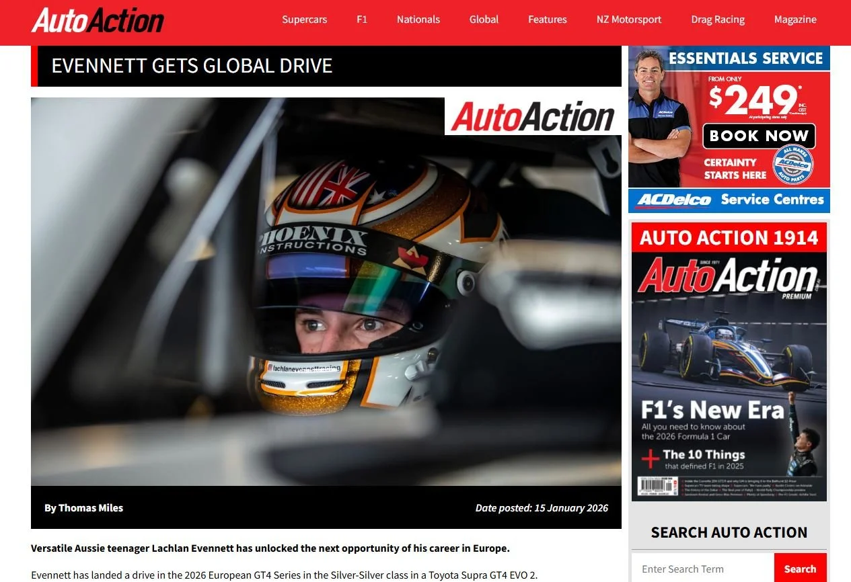Click author name Thomas Miles

[91, 508]
